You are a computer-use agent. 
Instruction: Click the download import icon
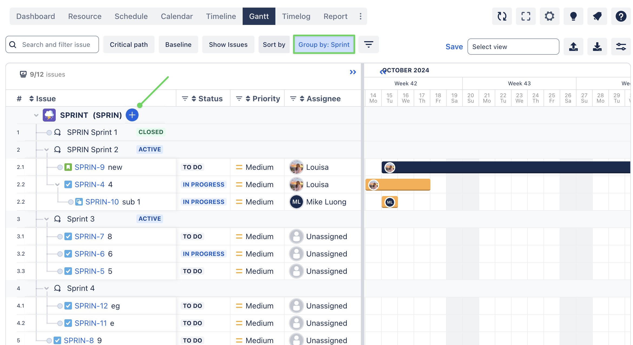(597, 47)
